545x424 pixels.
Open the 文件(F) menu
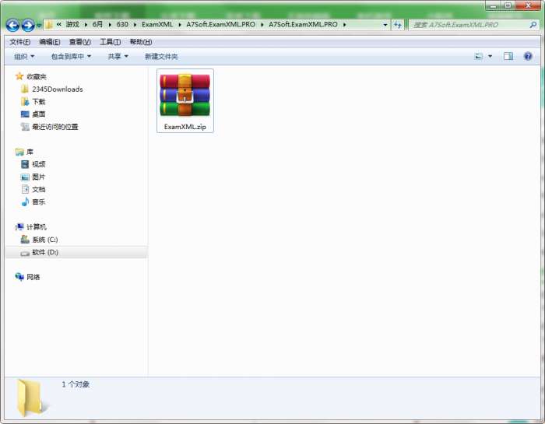pyautogui.click(x=19, y=42)
